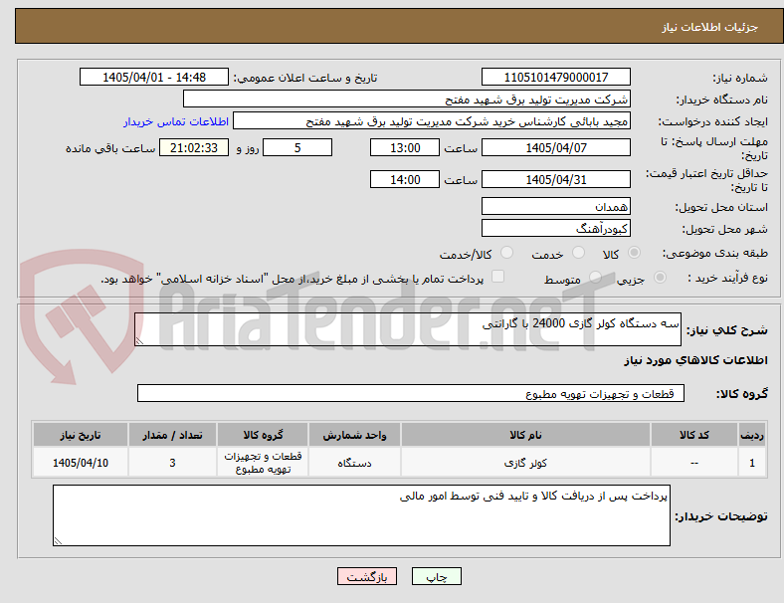This screenshot has width=784, height=603.
Task: Select the جزیی purchase type radio
Action: pos(660,277)
